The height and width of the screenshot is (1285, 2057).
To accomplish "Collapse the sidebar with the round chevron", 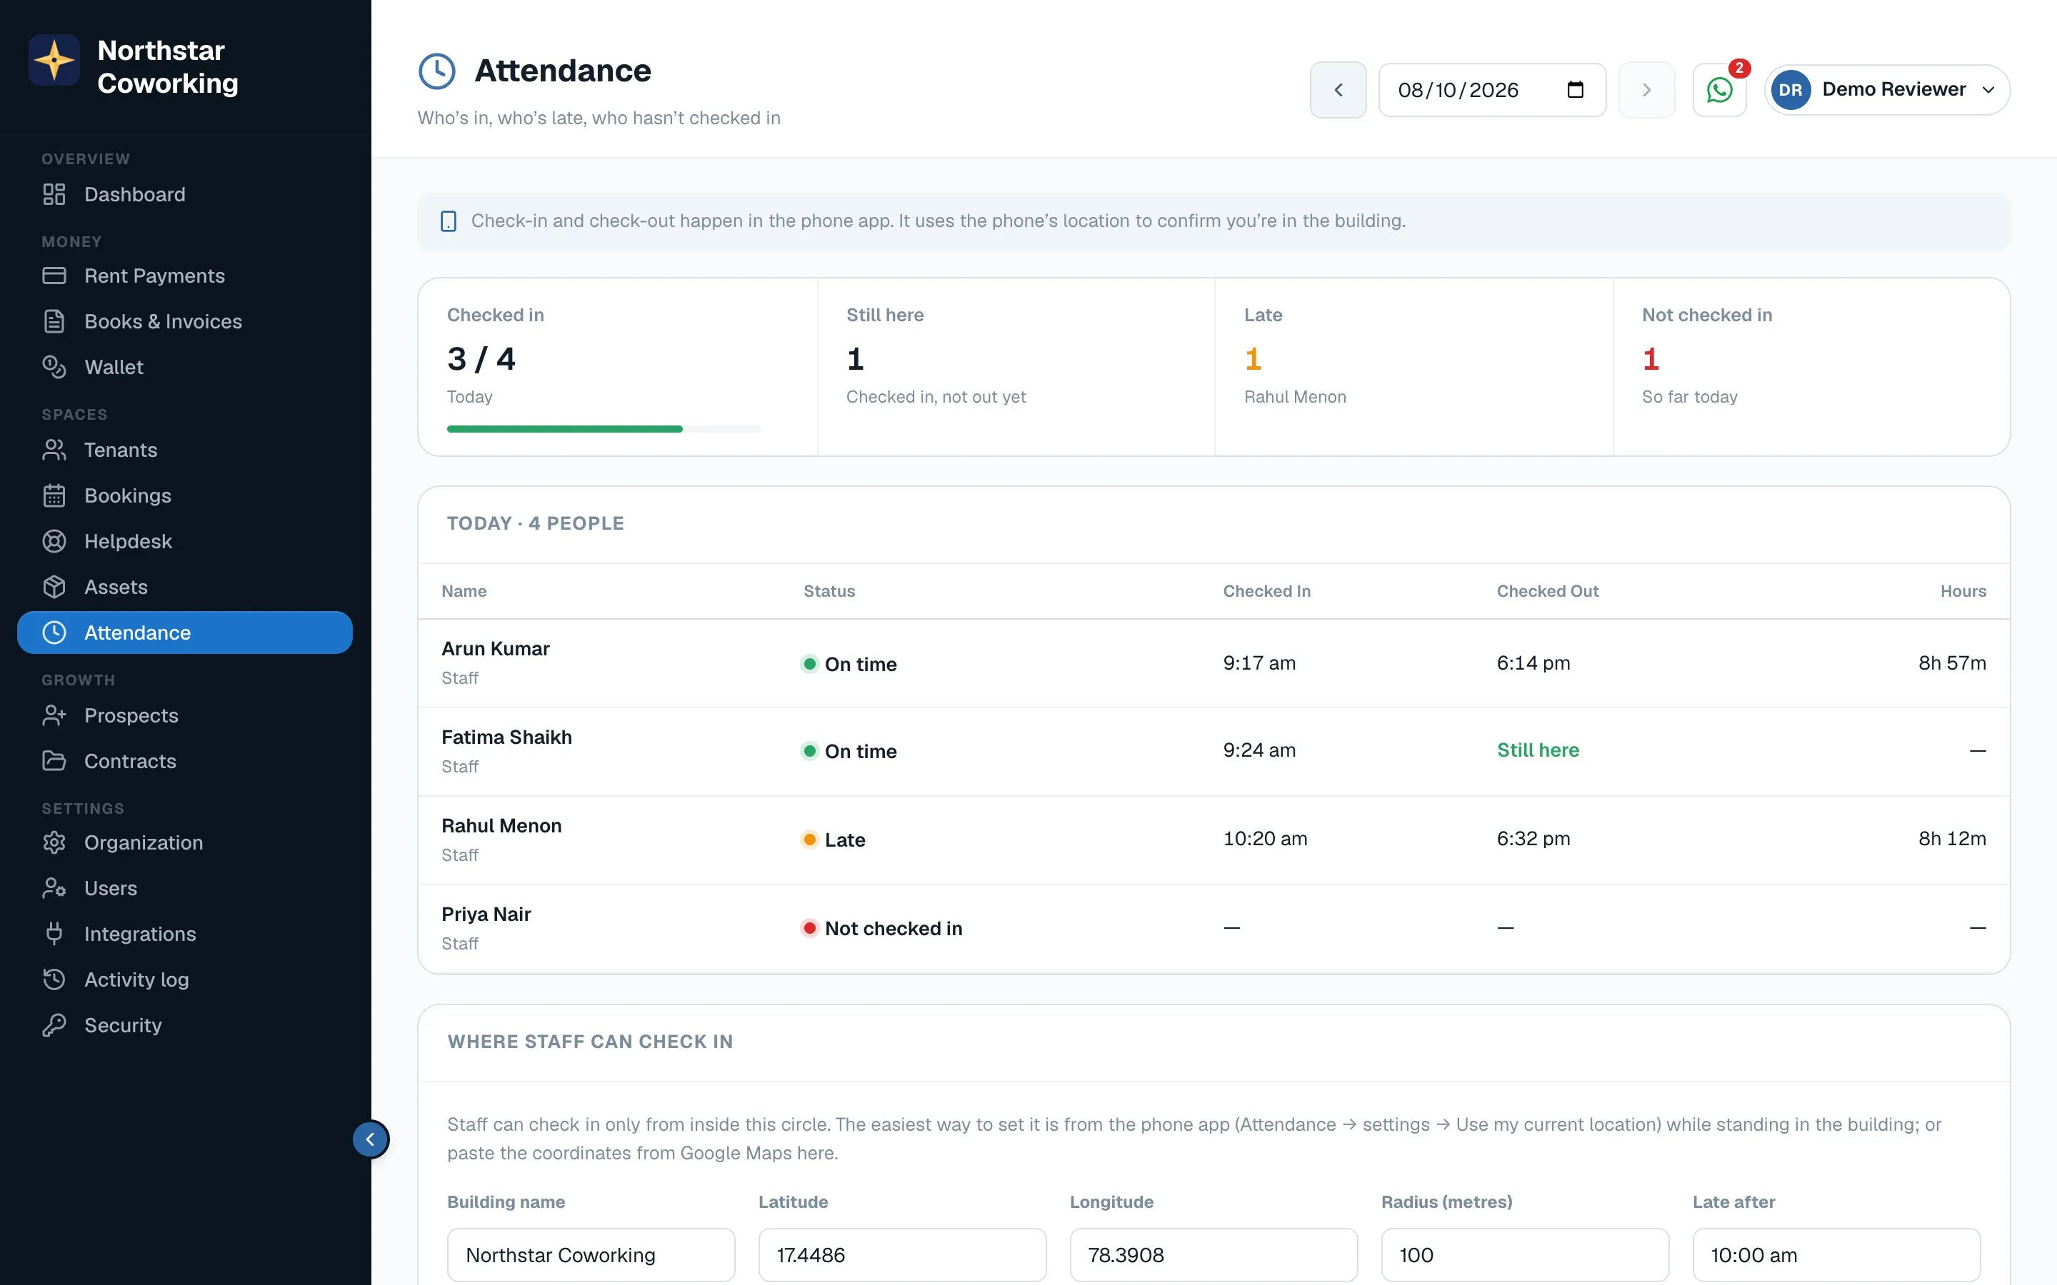I will (x=371, y=1139).
